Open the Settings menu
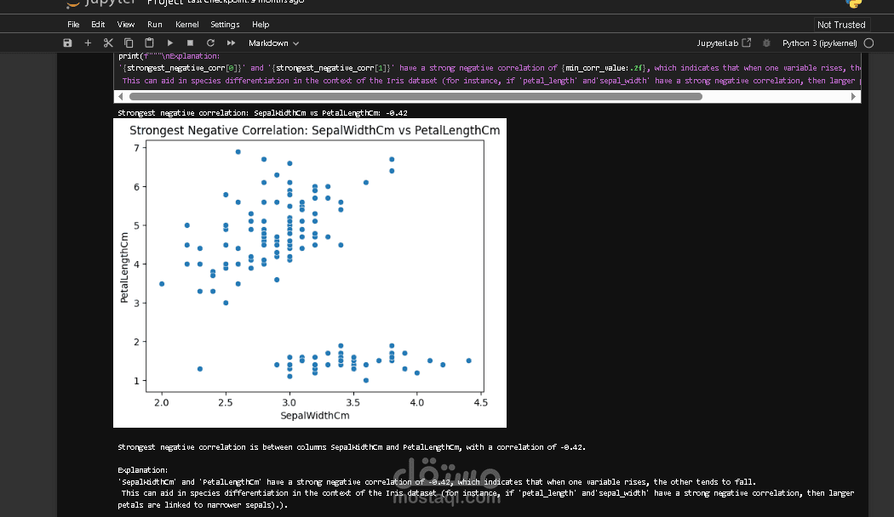Viewport: 894px width, 517px height. pos(225,25)
